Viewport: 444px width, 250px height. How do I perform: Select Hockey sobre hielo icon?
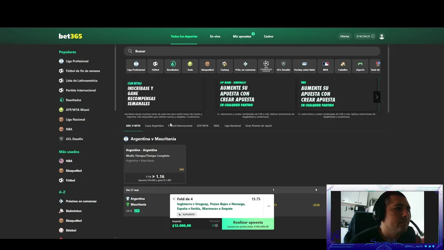(305, 66)
